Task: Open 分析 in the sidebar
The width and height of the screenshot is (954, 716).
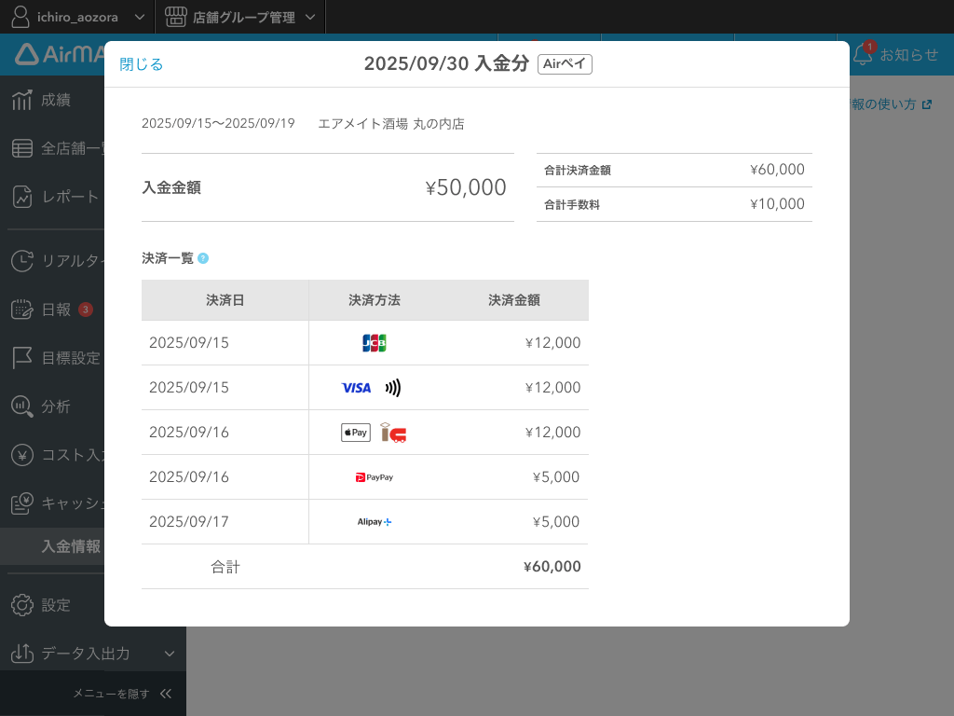Action: 55,406
